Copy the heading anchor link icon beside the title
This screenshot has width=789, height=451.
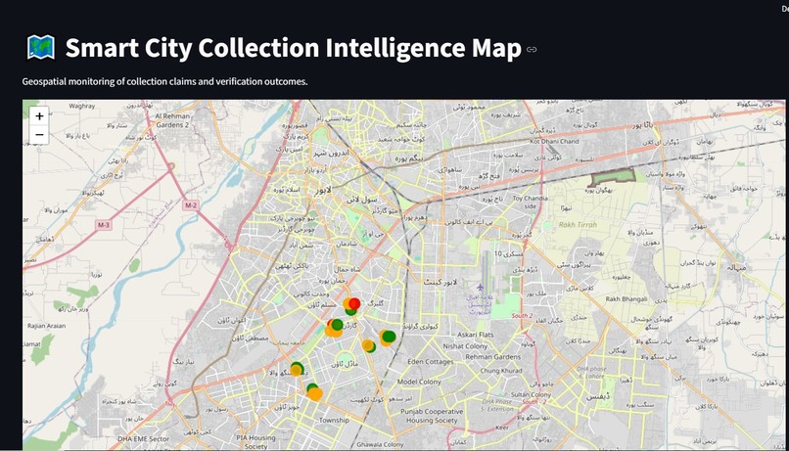tap(532, 49)
